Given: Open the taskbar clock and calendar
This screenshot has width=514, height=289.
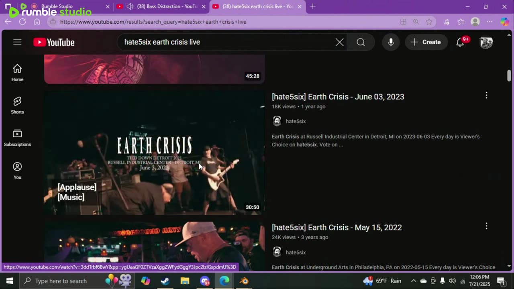Looking at the screenshot, I should [480, 281].
